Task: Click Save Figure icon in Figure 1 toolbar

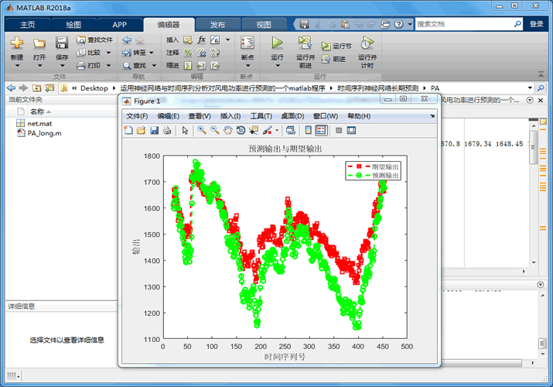Action: [x=154, y=131]
